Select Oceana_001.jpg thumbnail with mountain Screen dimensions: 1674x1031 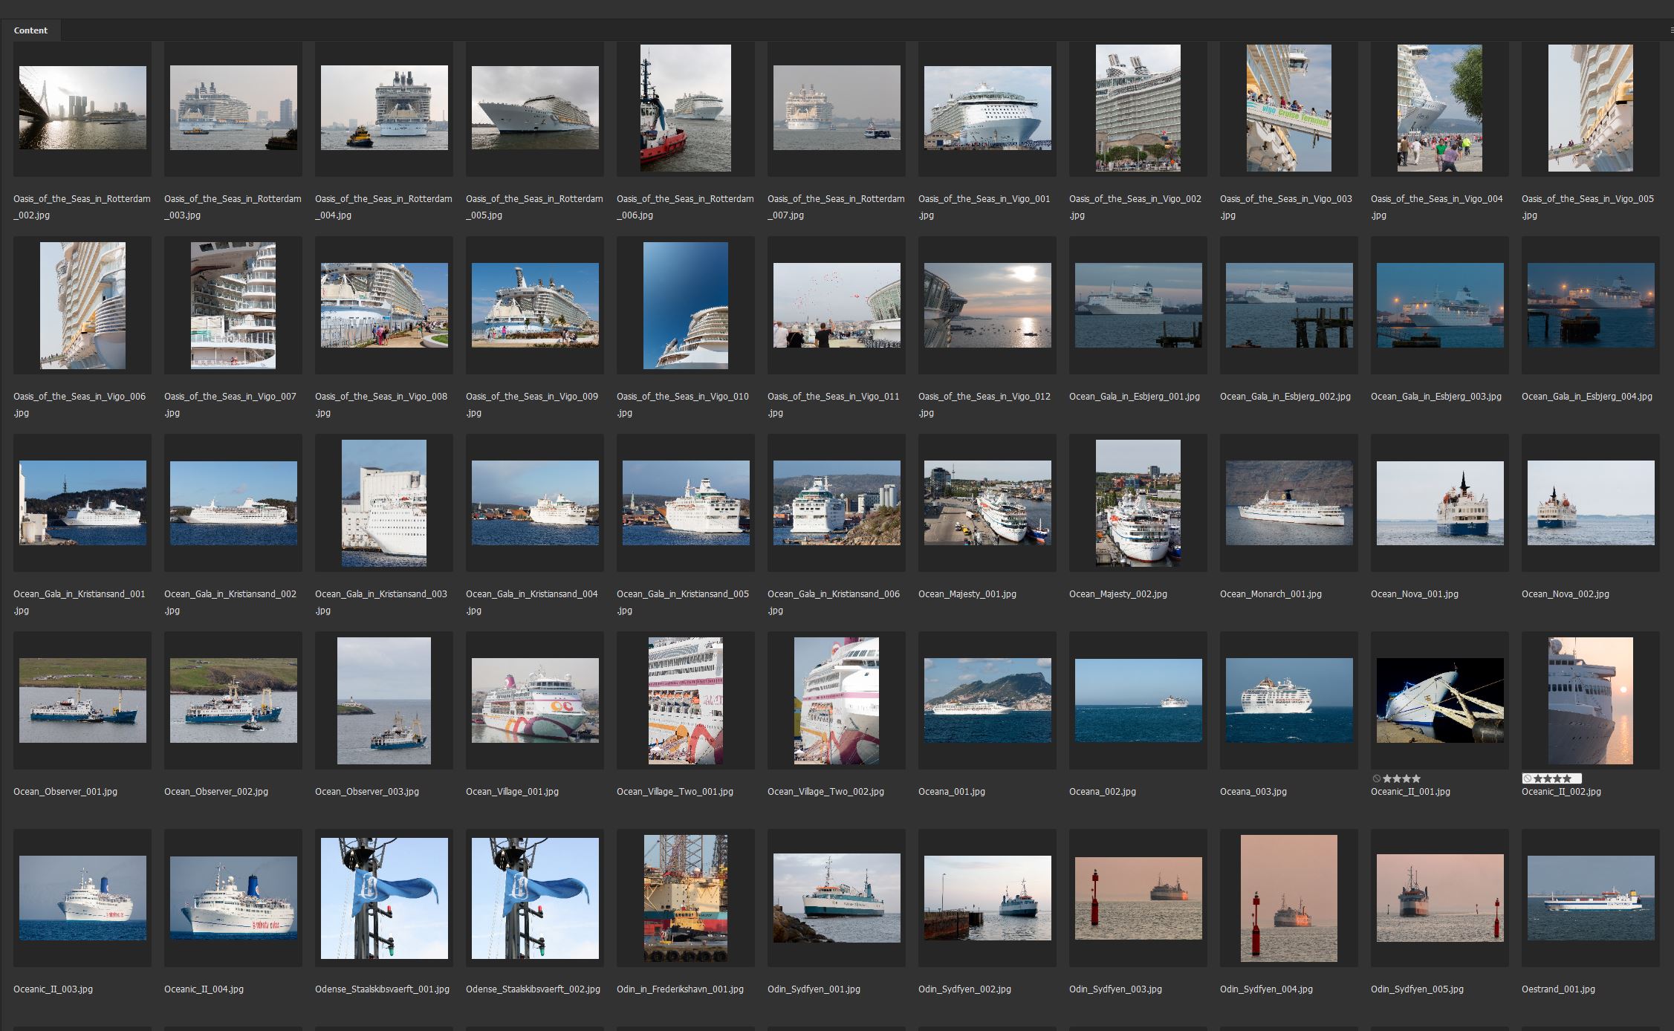tap(987, 700)
